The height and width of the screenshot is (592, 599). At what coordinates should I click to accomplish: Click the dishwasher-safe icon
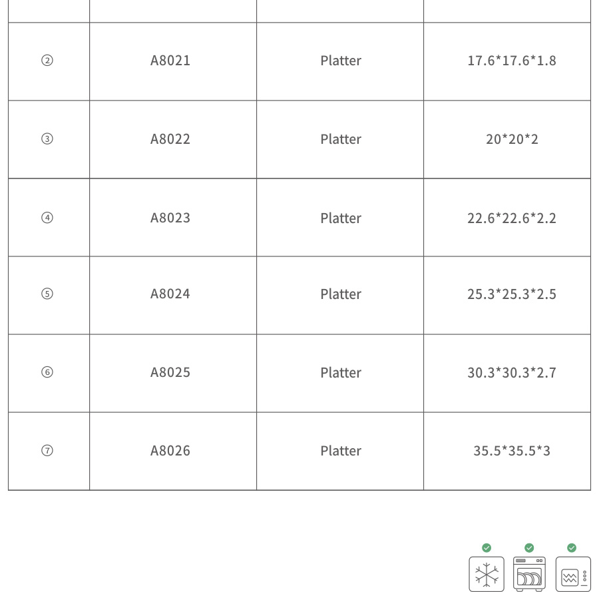point(529,574)
